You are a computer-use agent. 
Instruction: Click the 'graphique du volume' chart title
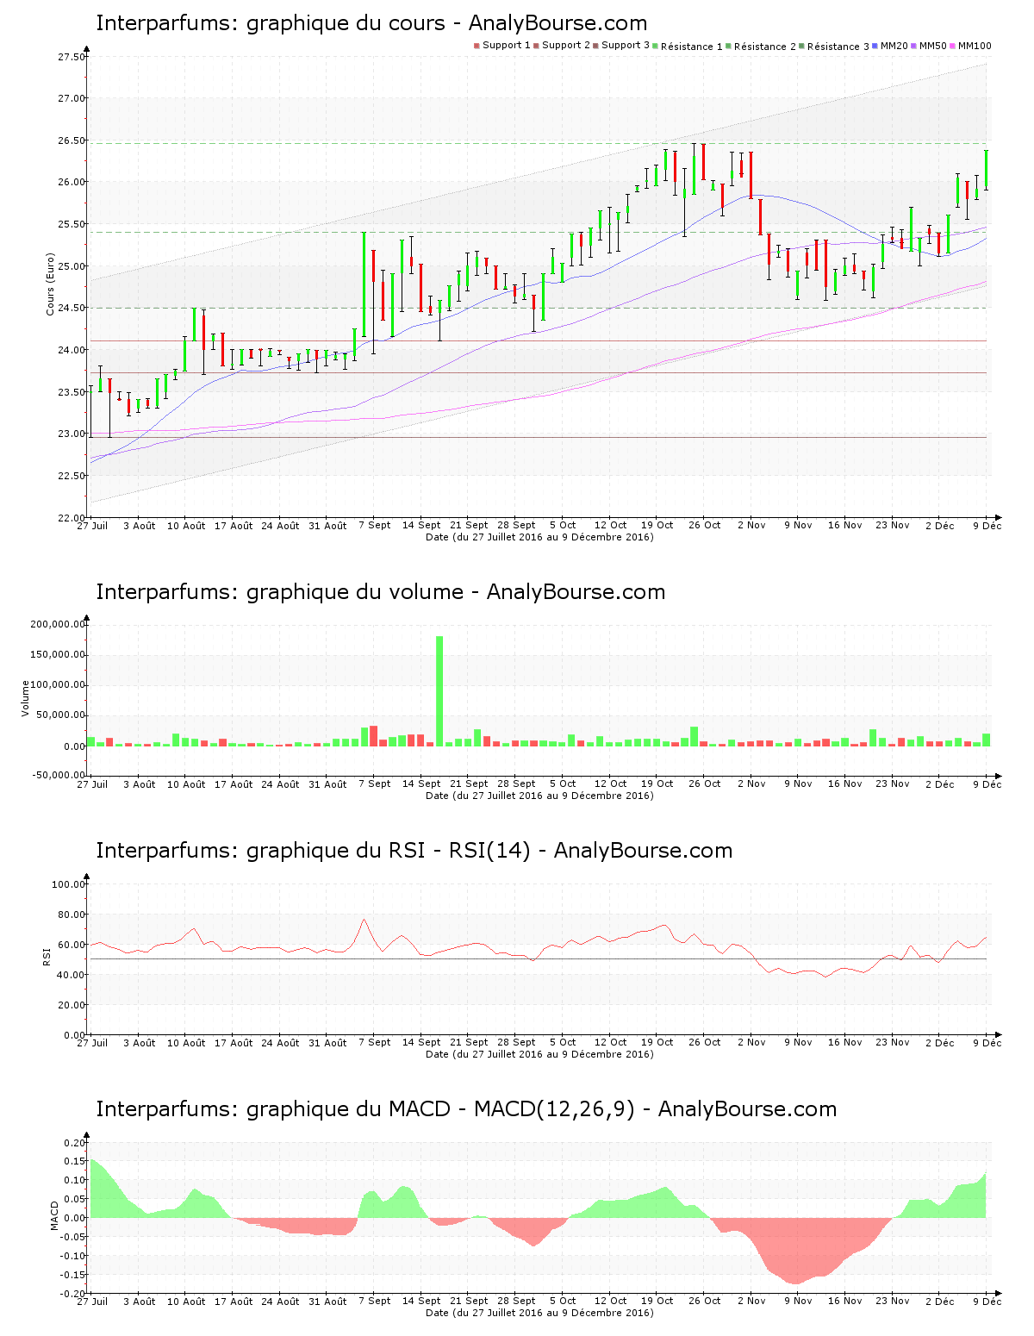[380, 592]
